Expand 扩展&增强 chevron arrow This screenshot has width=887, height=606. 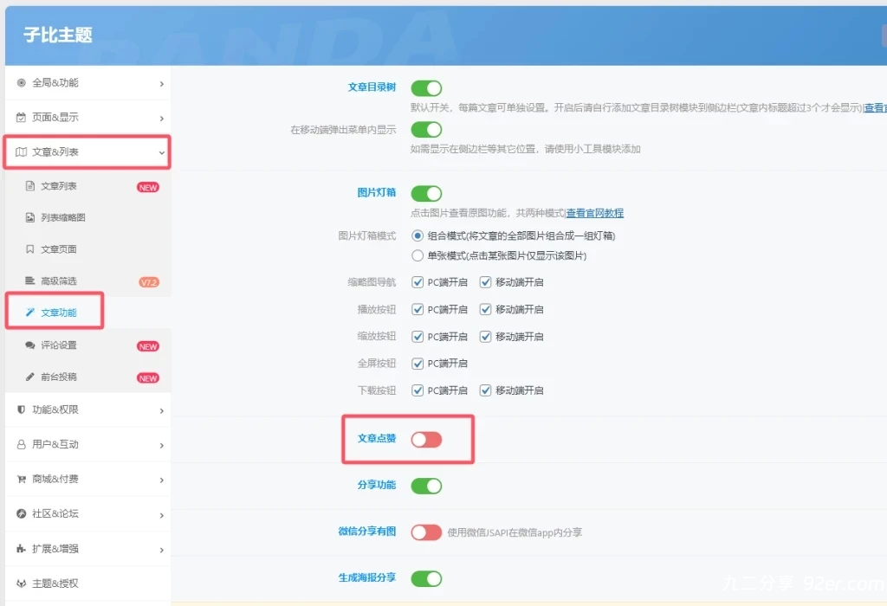pos(162,550)
